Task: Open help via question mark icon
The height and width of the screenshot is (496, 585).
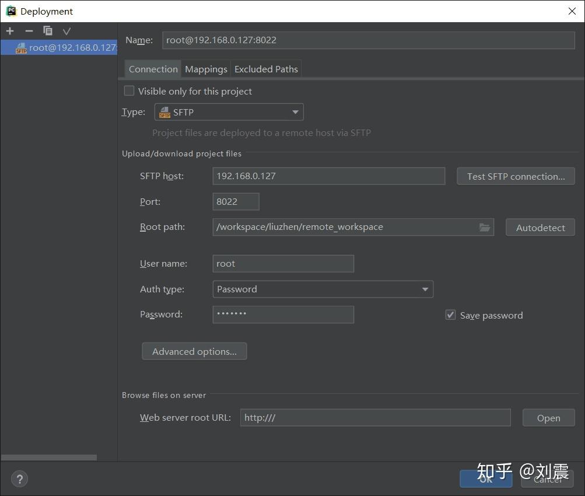Action: (19, 478)
